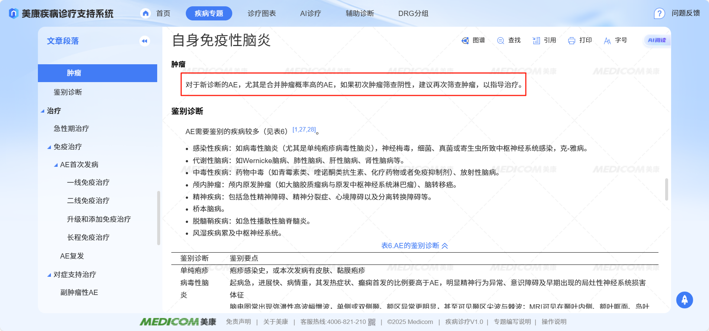Print the article using 打印 icon
709x331 pixels.
[572, 40]
